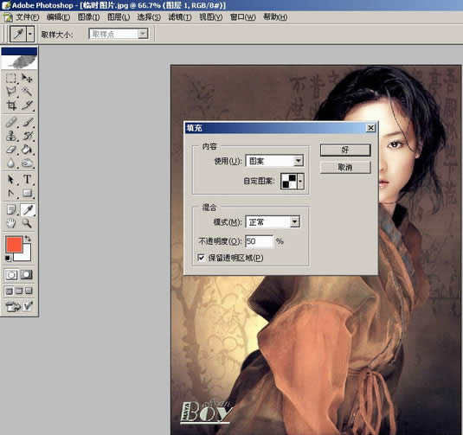Select the Lasso tool

[11, 92]
